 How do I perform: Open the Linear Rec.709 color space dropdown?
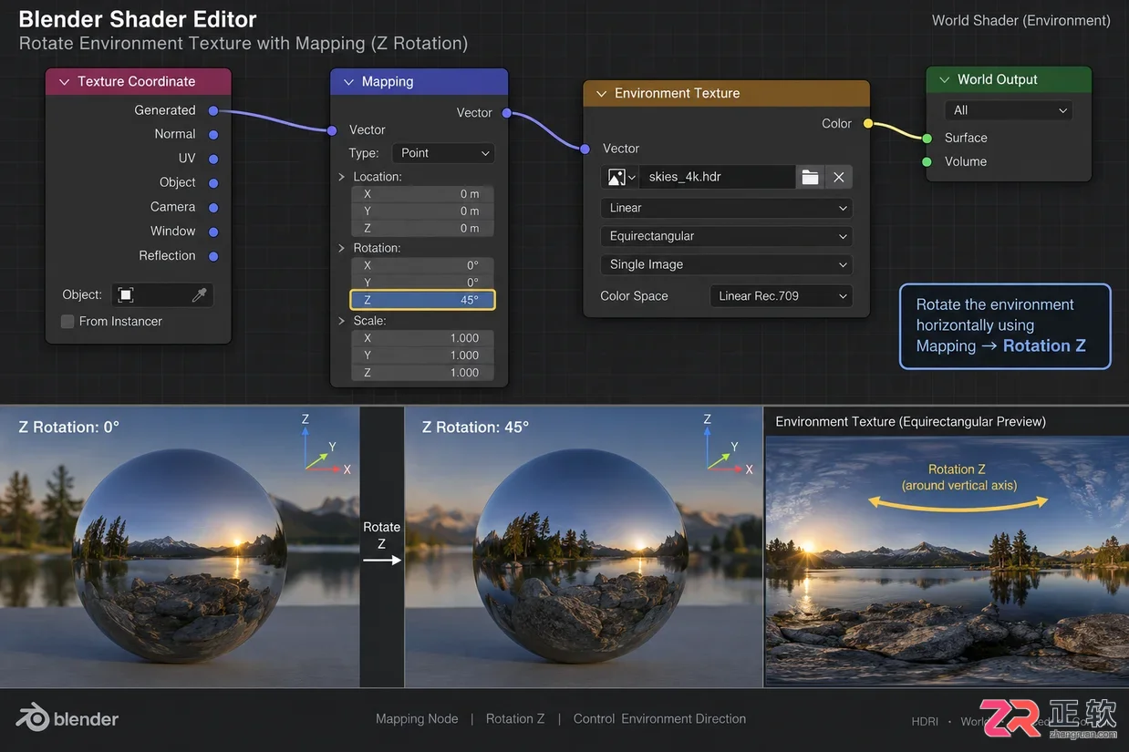point(782,296)
